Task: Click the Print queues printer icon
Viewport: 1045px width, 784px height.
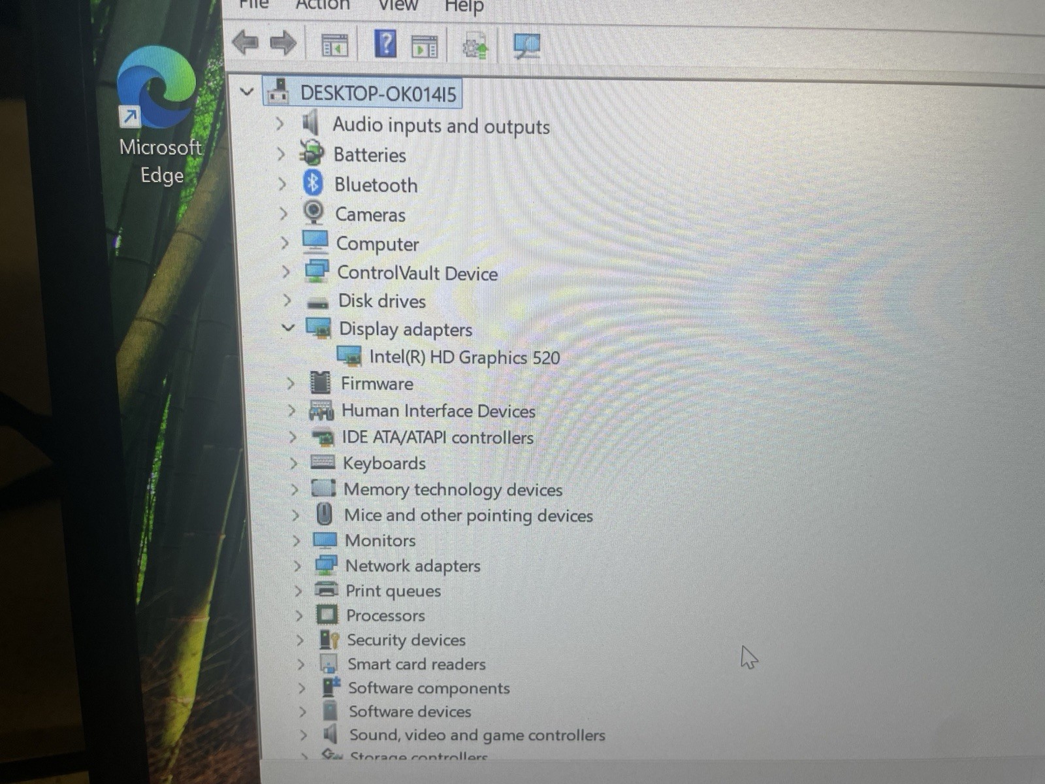Action: [x=327, y=589]
